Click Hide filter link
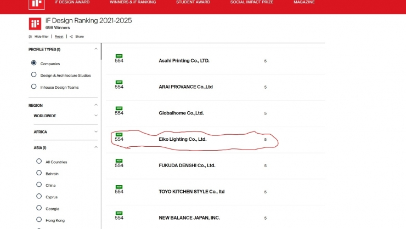 tap(42, 37)
